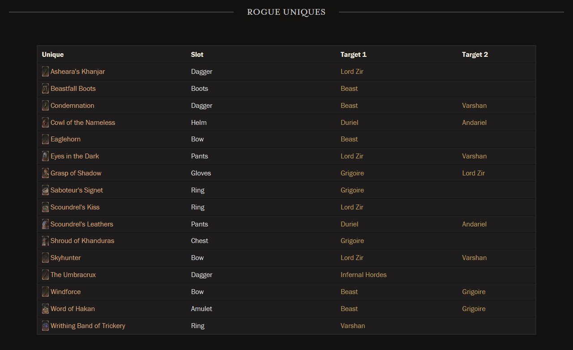Open The Umbracrux dagger link

pyautogui.click(x=73, y=275)
